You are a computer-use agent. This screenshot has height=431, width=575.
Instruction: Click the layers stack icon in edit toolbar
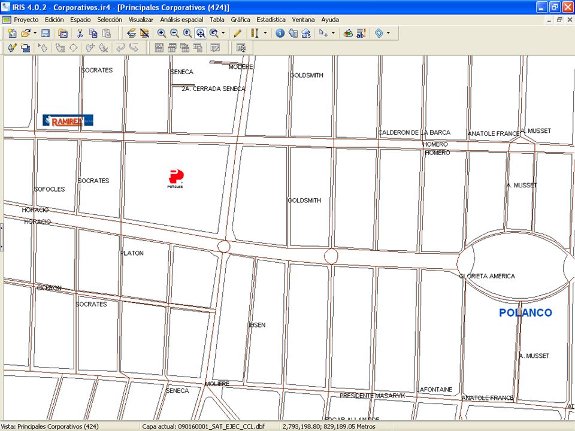25,48
